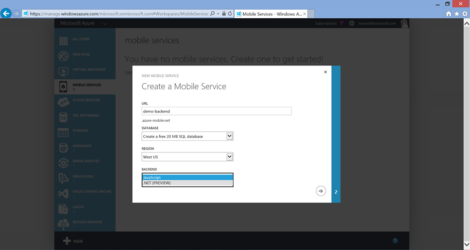Open the West US region combo box
The width and height of the screenshot is (470, 250).
click(x=187, y=157)
